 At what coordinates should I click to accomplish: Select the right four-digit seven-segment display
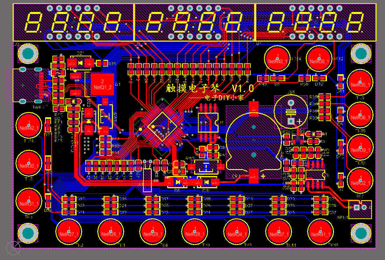pos(316,22)
